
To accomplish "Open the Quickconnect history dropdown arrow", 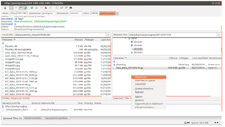I will [118, 13].
